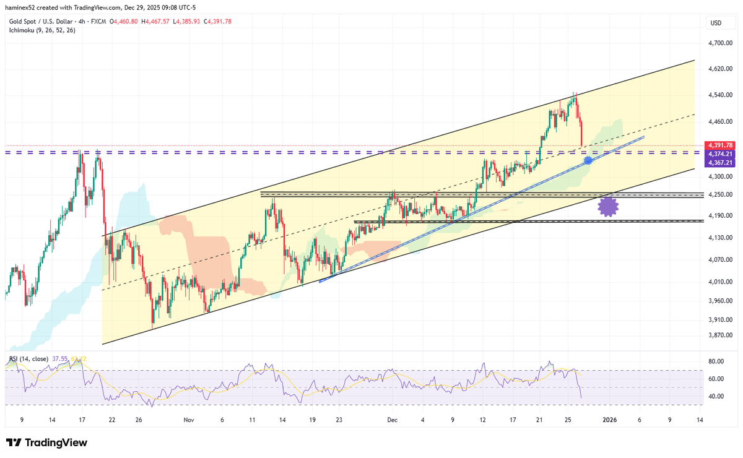
Task: Click the Ichimoku (9, 26, 52, 26) indicator legend
Action: 41,30
